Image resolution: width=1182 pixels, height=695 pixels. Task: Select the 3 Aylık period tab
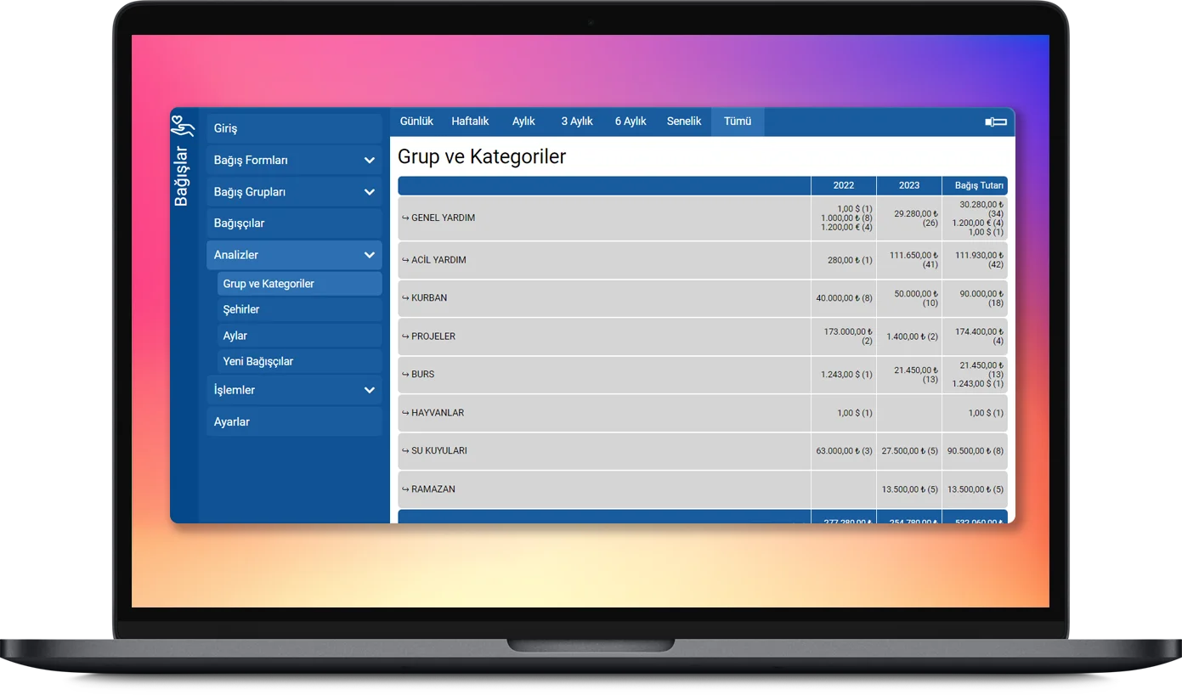pos(577,121)
